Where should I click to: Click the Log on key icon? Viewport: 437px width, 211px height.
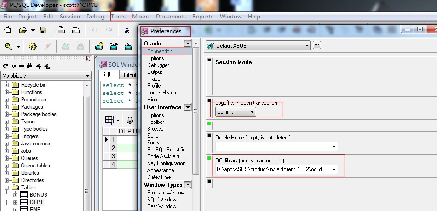click(x=8, y=46)
